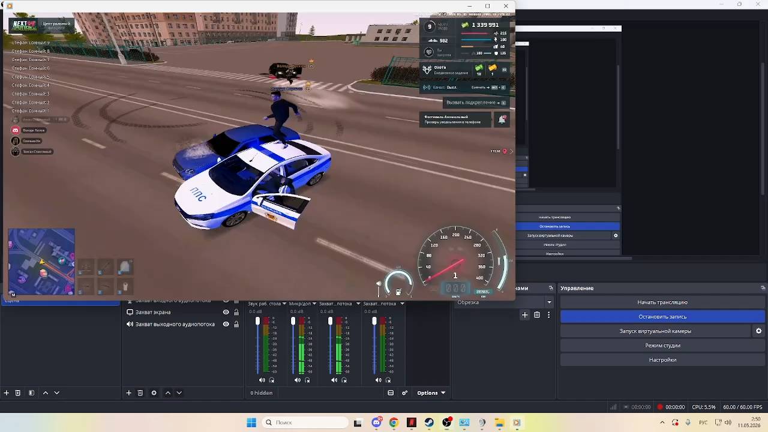This screenshot has width=768, height=432.
Task: Select Захват выходного аудиопотока source row
Action: coord(182,325)
